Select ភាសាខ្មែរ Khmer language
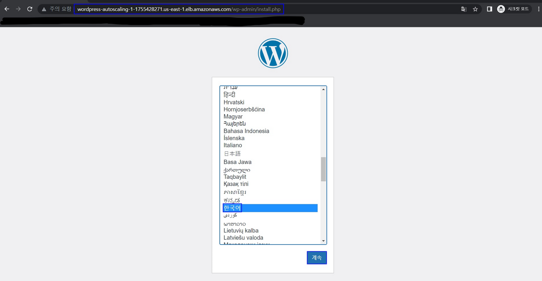The image size is (542, 281). pyautogui.click(x=235, y=192)
